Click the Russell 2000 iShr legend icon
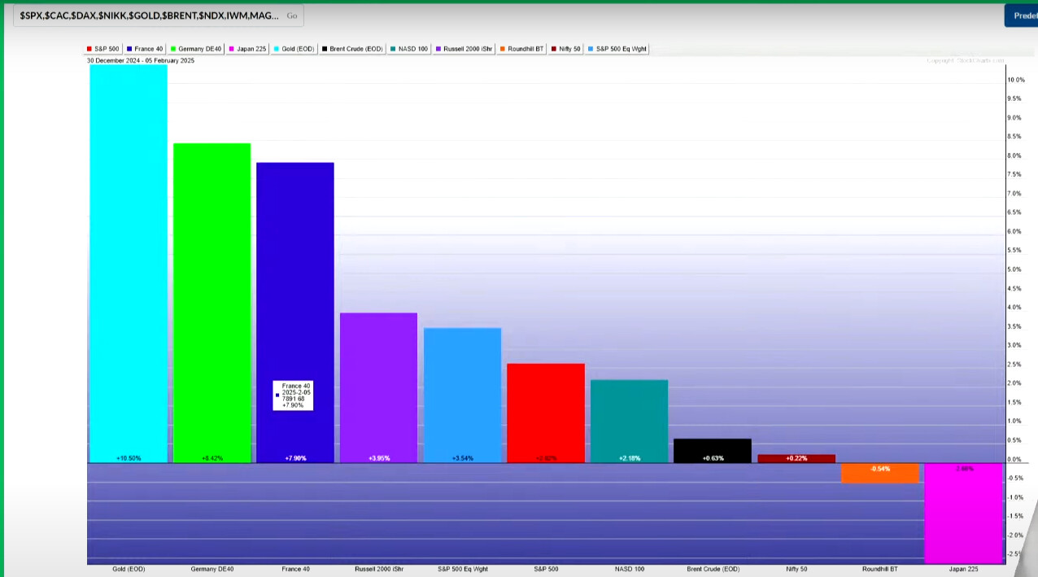Image resolution: width=1038 pixels, height=577 pixels. point(438,49)
